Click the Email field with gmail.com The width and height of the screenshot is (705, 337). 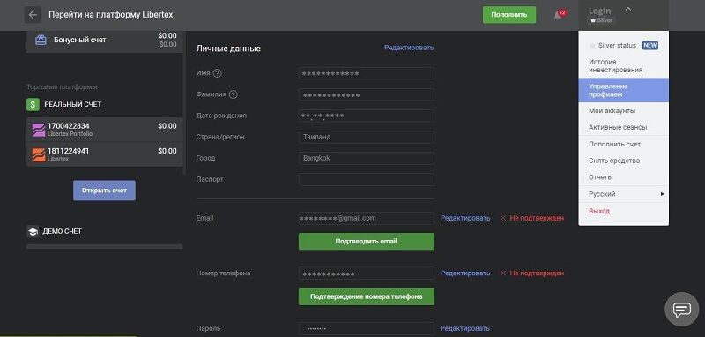coord(367,218)
